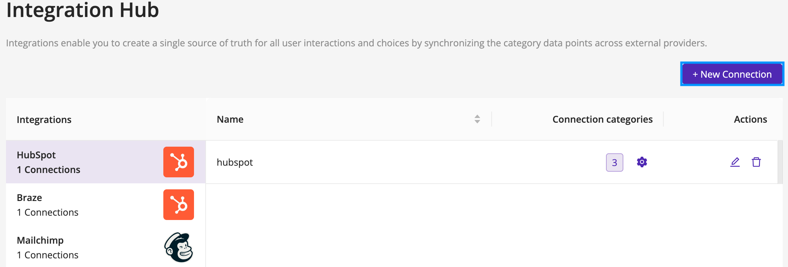Click the Mailchimp monkey logo
Image resolution: width=788 pixels, height=267 pixels.
[x=179, y=247]
